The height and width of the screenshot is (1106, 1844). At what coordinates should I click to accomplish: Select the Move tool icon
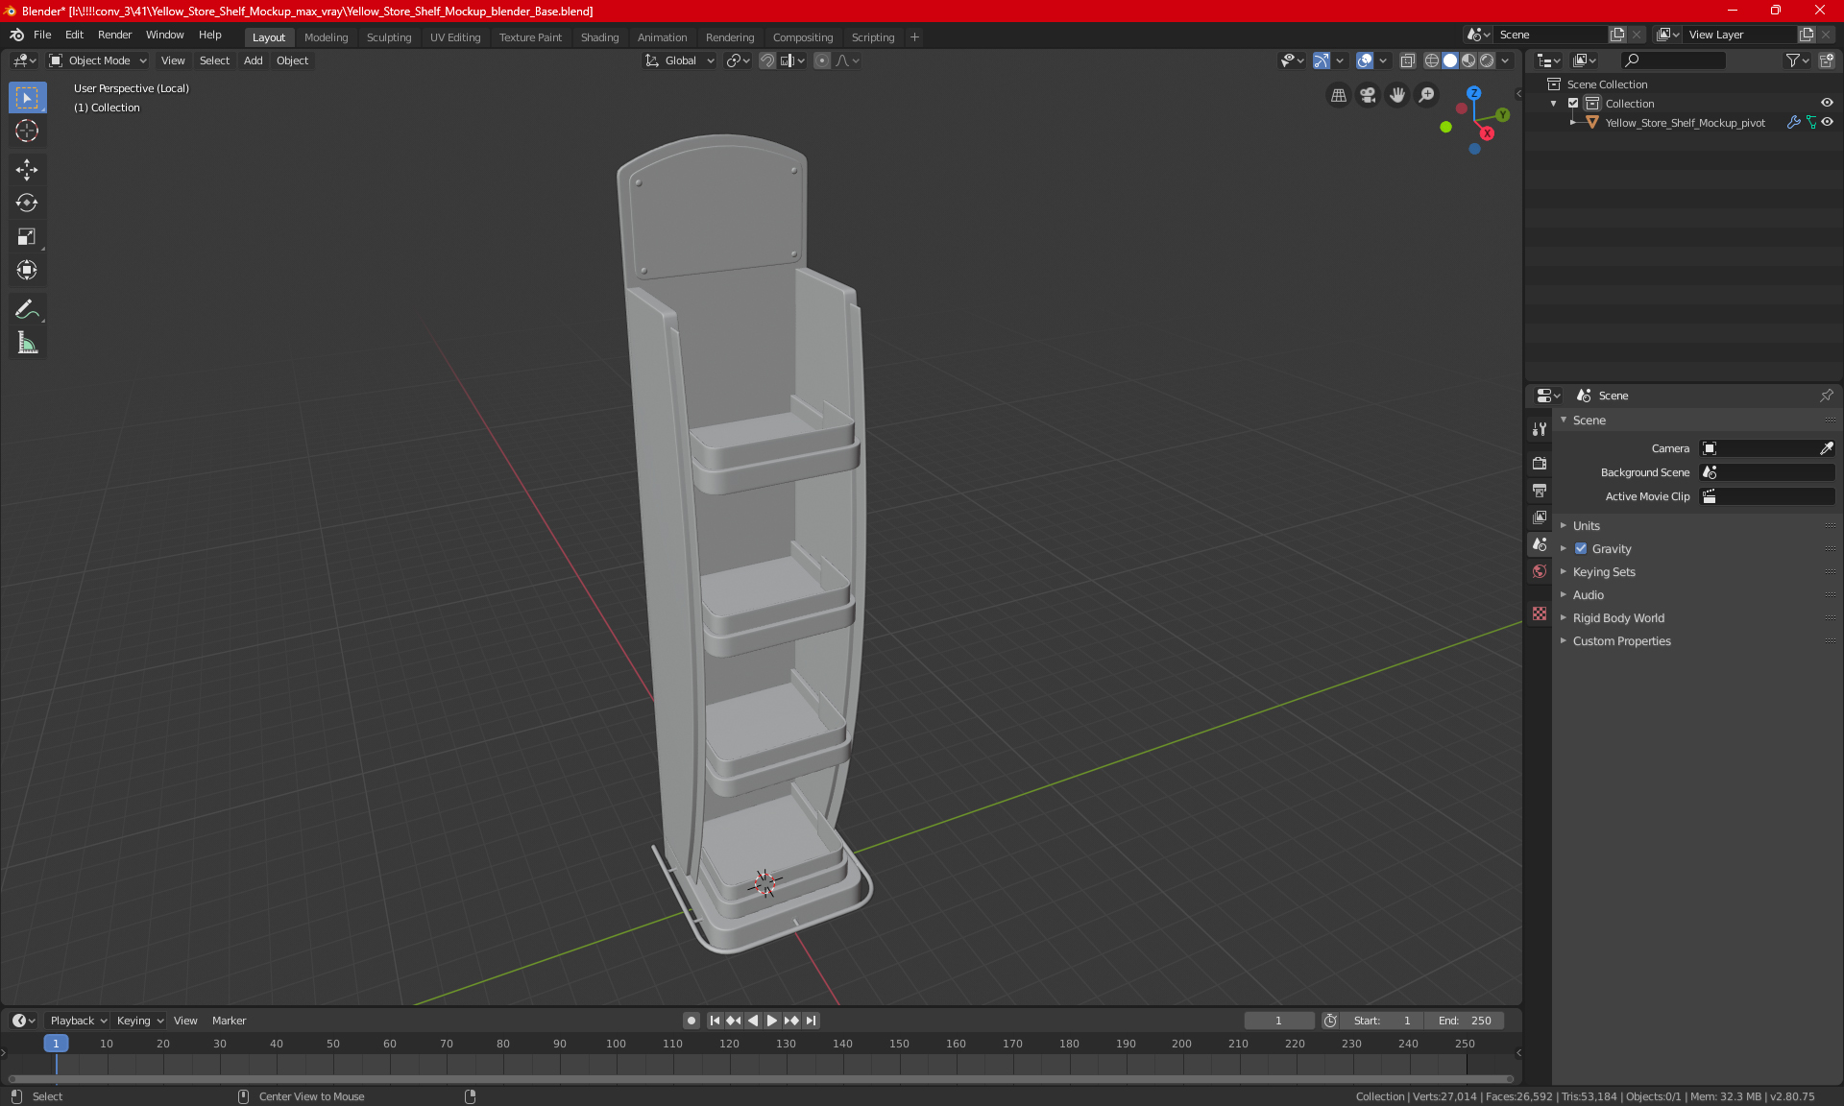click(x=26, y=167)
